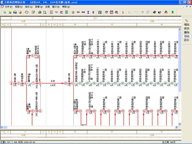The image size is (192, 144).
Task: Switch to 删除 (Delete) mode
Action: [187, 32]
